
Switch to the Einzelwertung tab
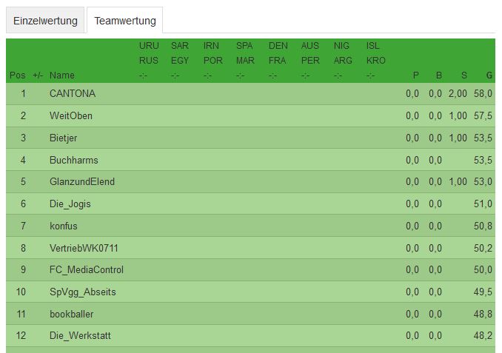click(x=45, y=20)
